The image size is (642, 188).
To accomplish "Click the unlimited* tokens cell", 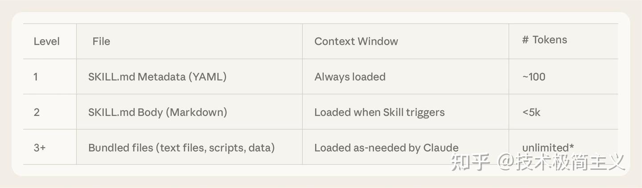I will pos(547,148).
